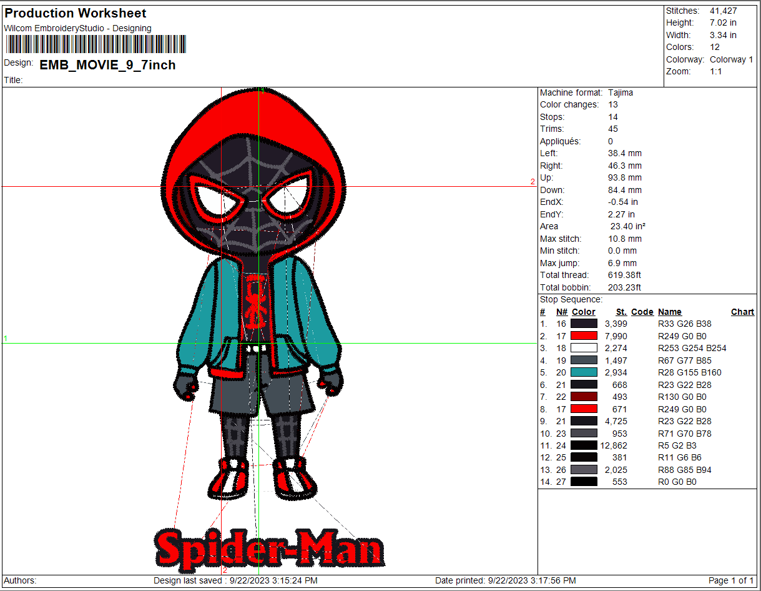Click the barcode under the Wilcom EmbroideryStudio line
This screenshot has width=761, height=591.
[x=96, y=44]
